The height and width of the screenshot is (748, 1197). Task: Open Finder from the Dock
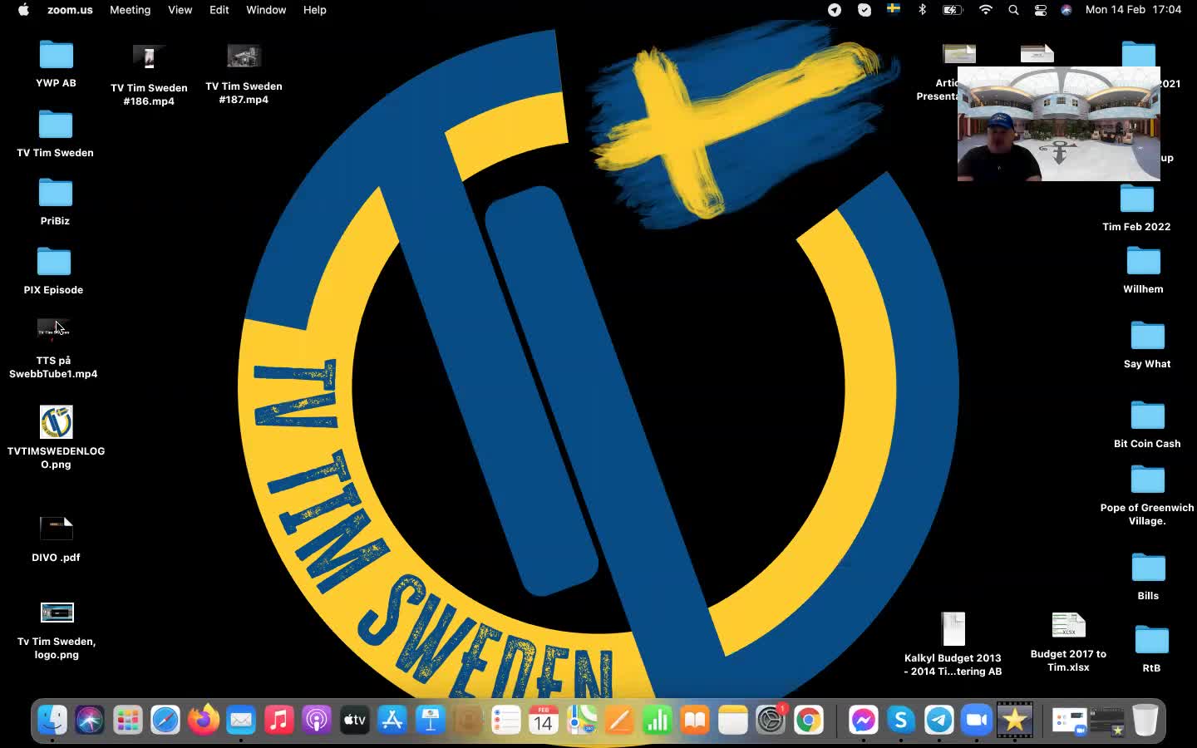coord(52,720)
